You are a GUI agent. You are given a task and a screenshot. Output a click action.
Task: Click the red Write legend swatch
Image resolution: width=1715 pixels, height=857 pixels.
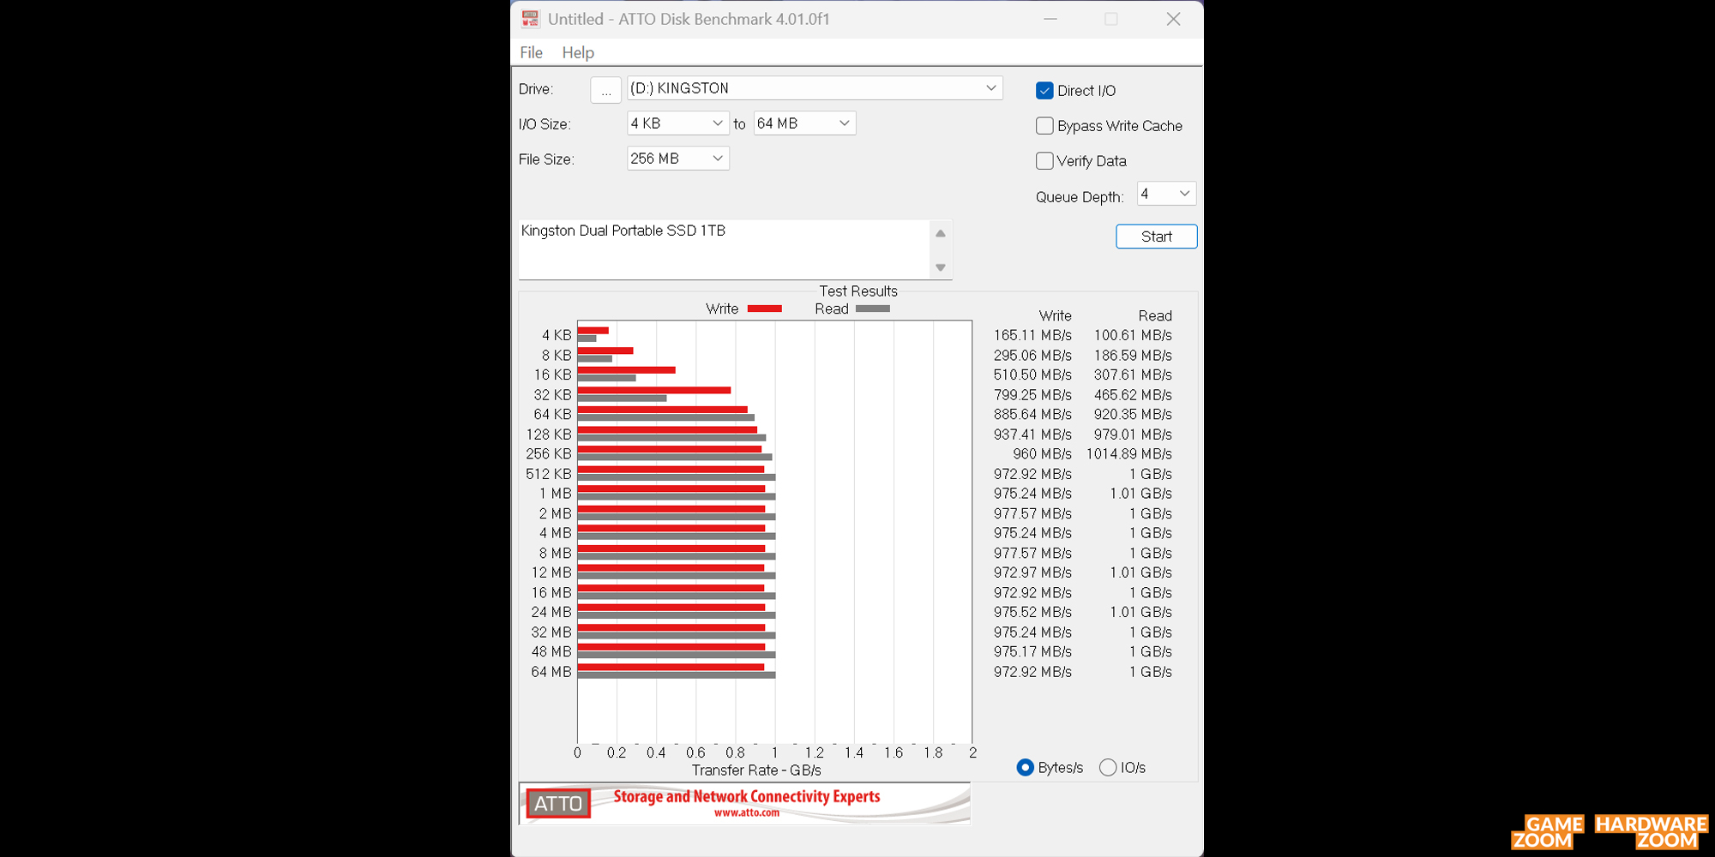764,309
